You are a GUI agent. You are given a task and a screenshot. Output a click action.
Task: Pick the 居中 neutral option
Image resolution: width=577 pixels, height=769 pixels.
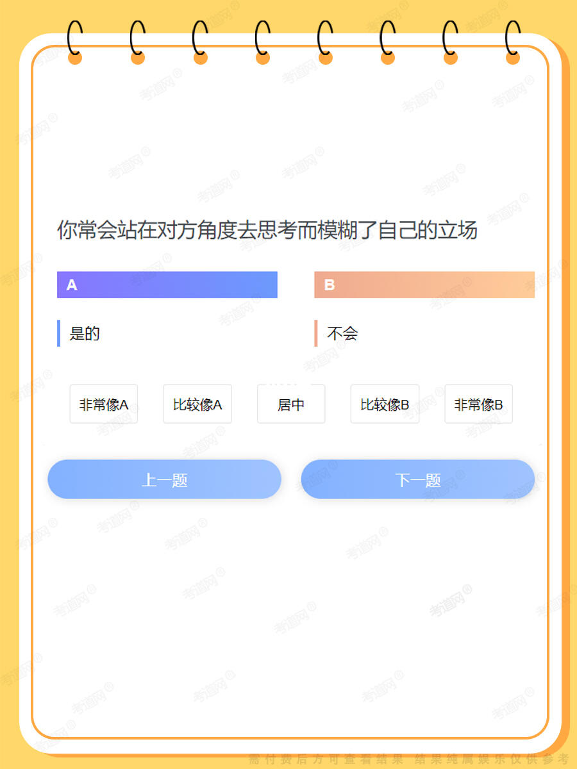[x=291, y=404]
